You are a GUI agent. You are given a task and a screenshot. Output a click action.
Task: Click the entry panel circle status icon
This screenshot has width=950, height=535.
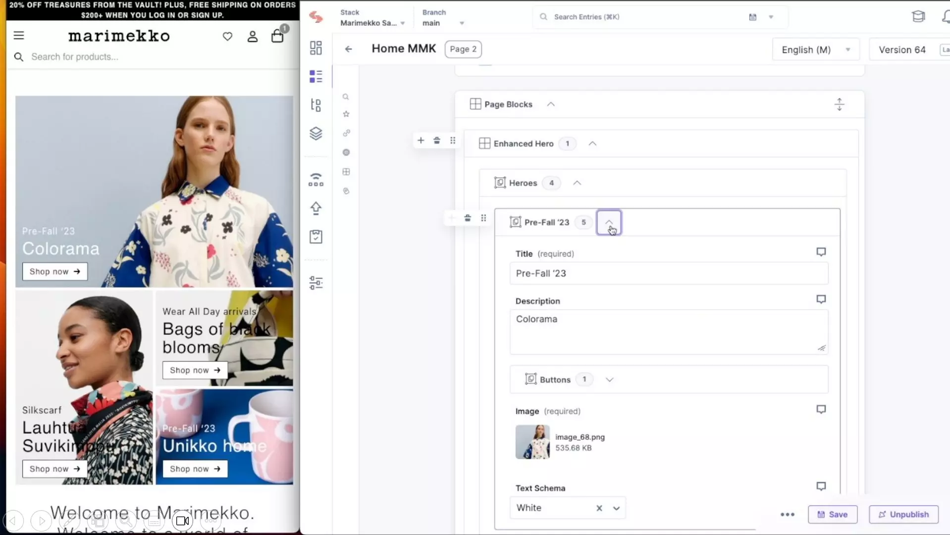point(346,153)
